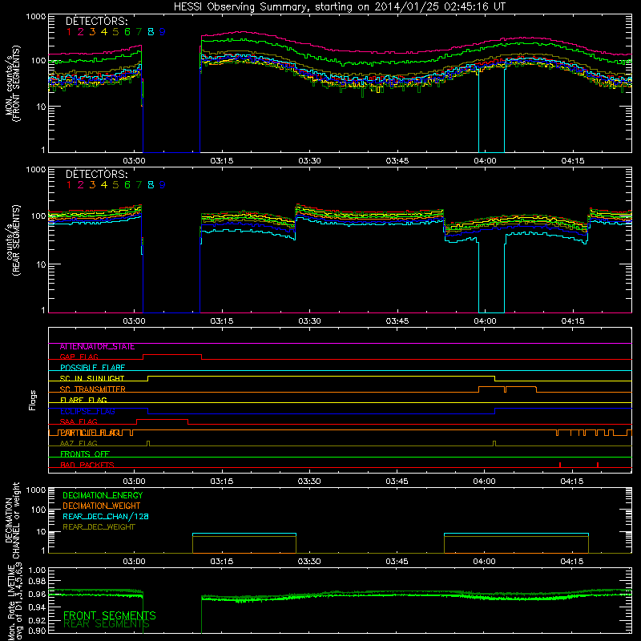The width and height of the screenshot is (641, 641).
Task: Click the 1000 tick label on the decimation plot axis
Action: (x=35, y=490)
